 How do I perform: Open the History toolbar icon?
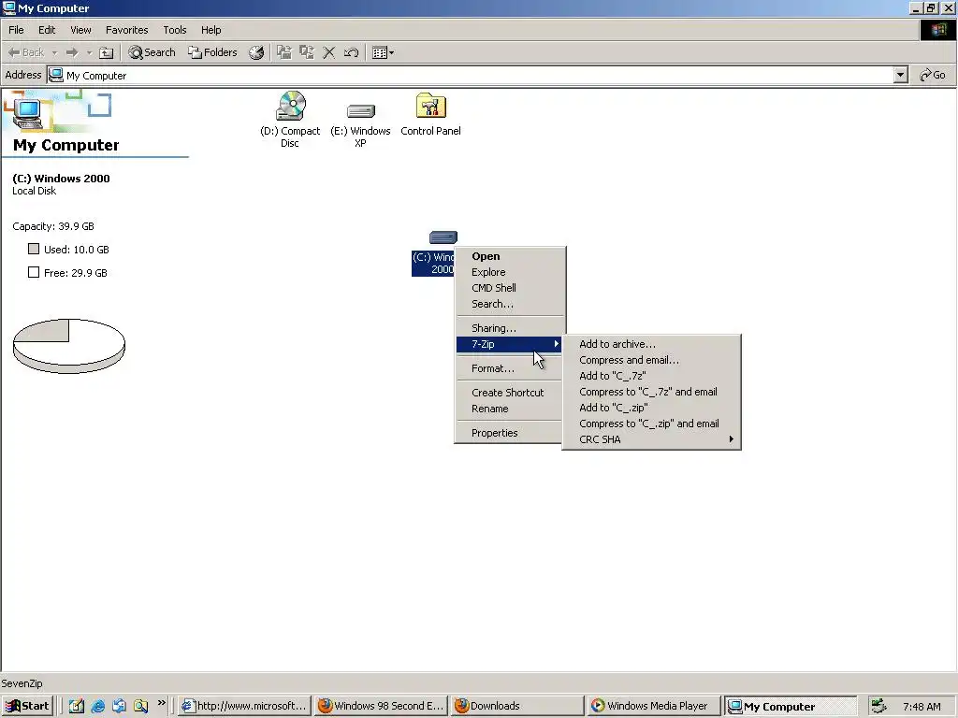(x=256, y=52)
